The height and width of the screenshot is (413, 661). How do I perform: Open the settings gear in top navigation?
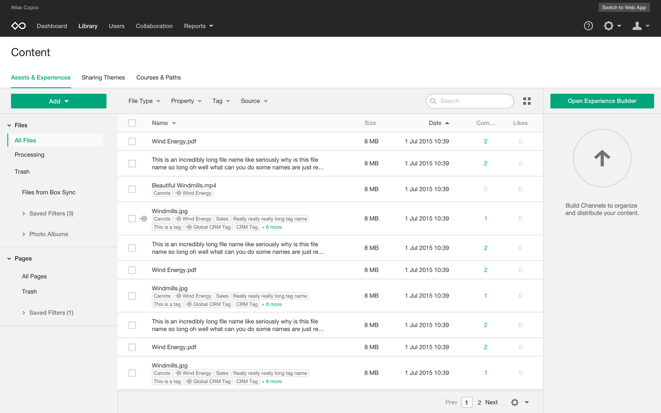609,26
